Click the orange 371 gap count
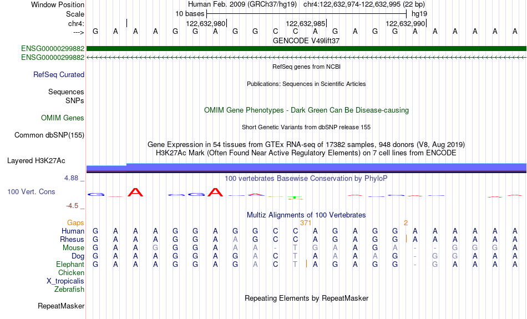The width and height of the screenshot is (527, 319). tap(306, 223)
